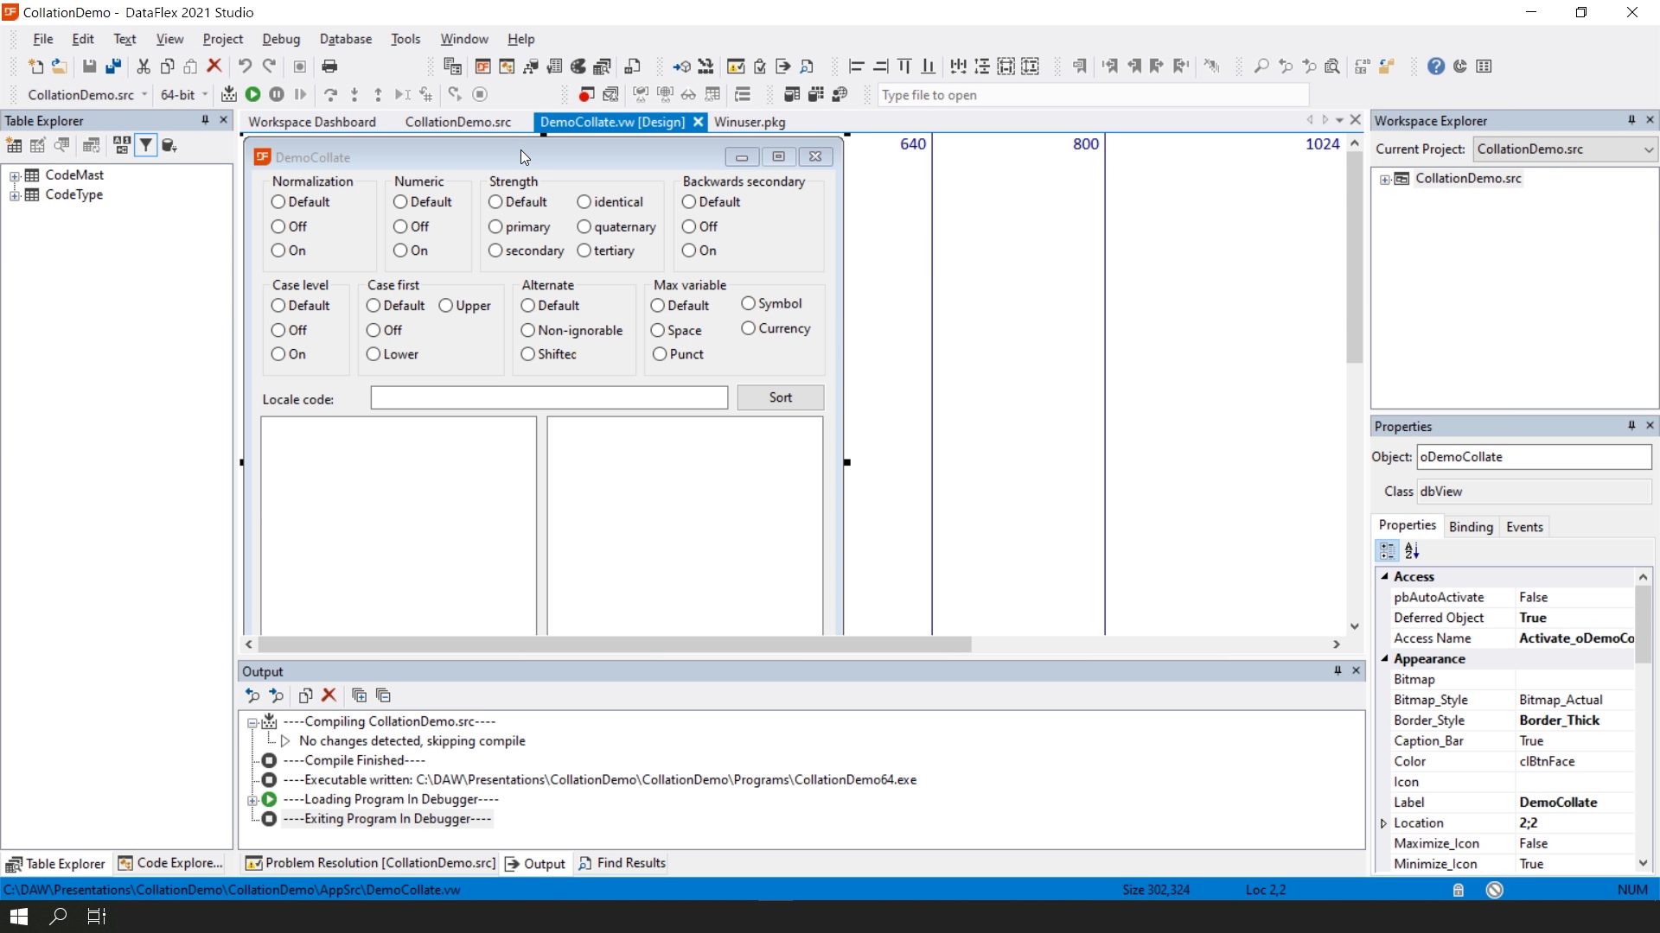Select Strength 'tertiary' radio button
1660x933 pixels.
(x=584, y=251)
